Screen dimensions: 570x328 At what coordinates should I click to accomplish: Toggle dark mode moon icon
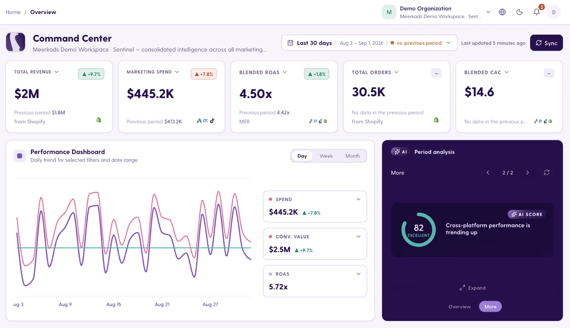click(x=519, y=12)
